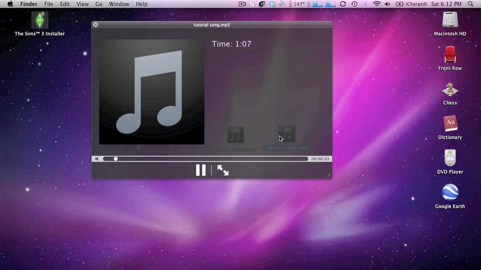Select the Dictionary desktop icon
The height and width of the screenshot is (270, 481).
coord(450,124)
